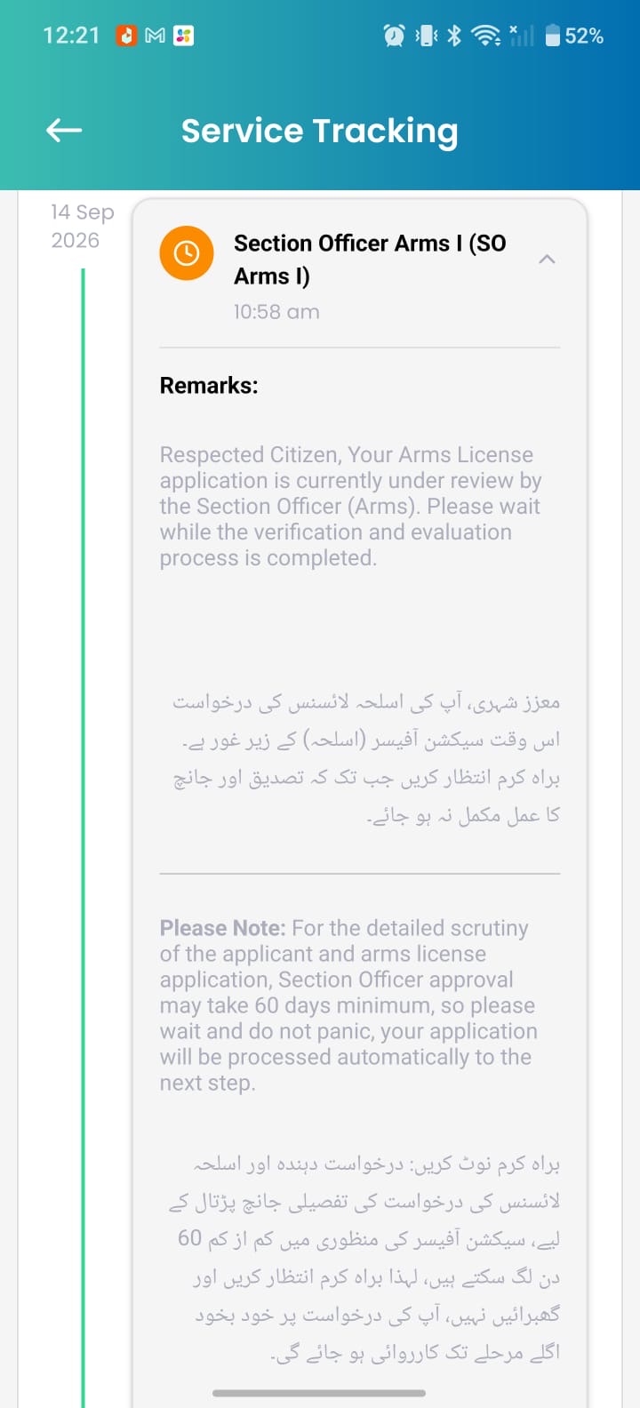Select the Section Officer Arms I heading
Screen dimensions: 640x1408
pos(370,260)
